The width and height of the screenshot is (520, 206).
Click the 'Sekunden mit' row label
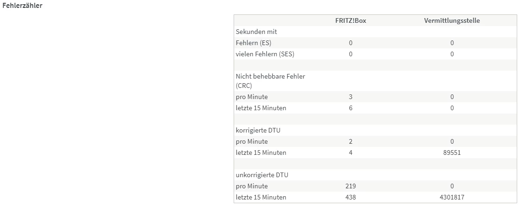coord(257,32)
